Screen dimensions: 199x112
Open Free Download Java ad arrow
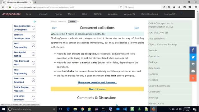coord(33,63)
